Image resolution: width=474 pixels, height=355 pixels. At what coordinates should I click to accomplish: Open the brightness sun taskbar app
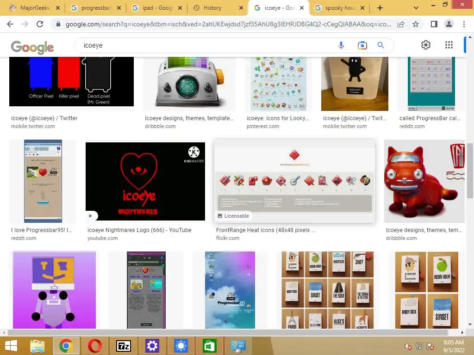pyautogui.click(x=181, y=346)
